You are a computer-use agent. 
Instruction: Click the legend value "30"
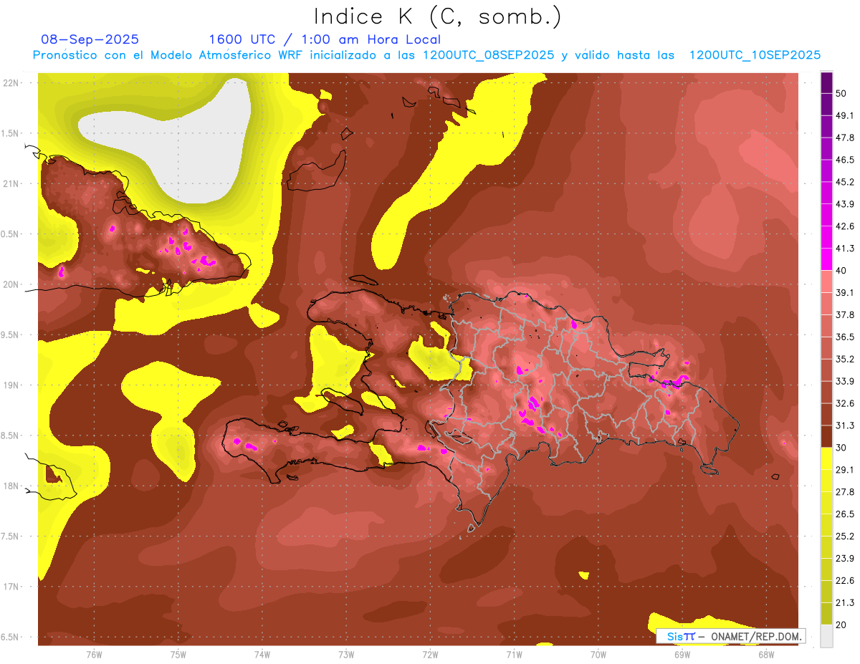pyautogui.click(x=841, y=447)
